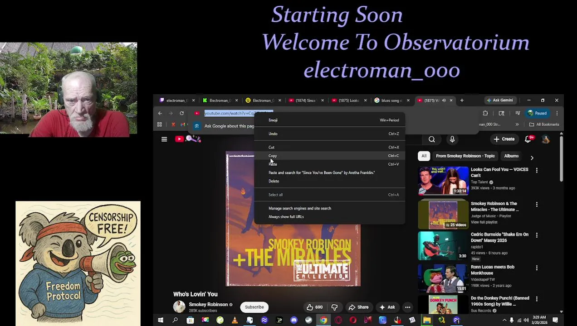
Task: Click the Chrome icon in taskbar
Action: [323, 321]
